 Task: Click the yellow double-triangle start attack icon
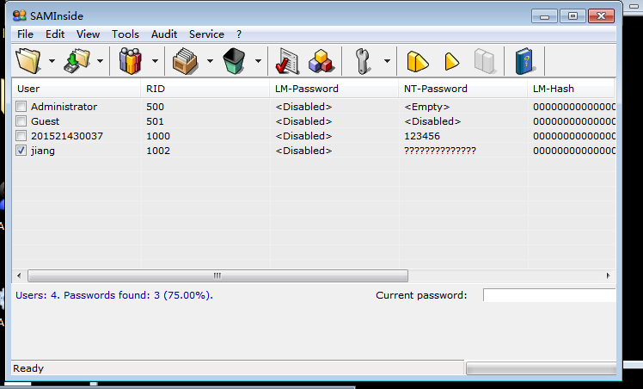tap(418, 62)
